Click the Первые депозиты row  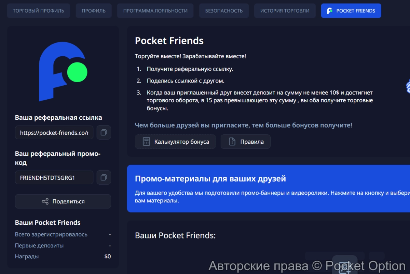tap(63, 245)
